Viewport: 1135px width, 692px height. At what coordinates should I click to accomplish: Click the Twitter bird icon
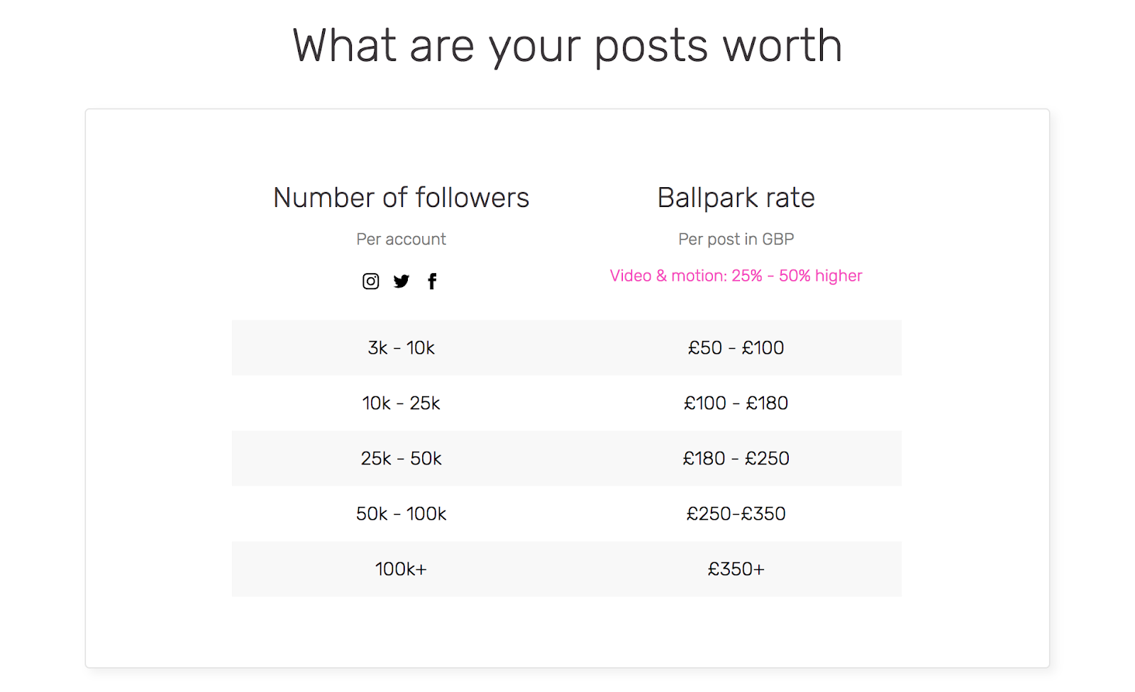tap(402, 281)
